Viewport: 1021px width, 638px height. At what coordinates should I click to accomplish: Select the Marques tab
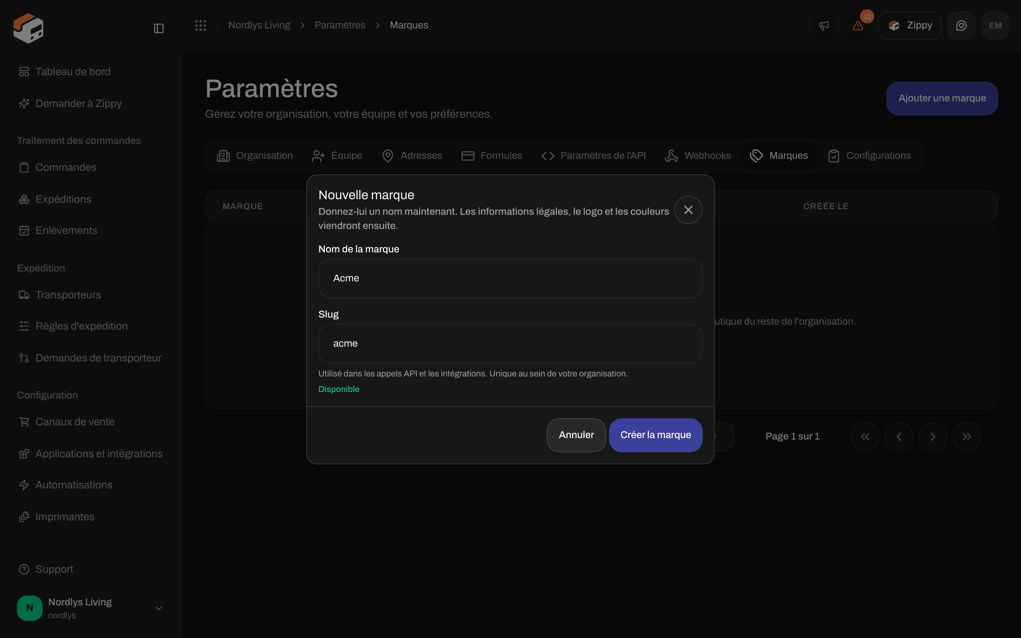pos(779,156)
